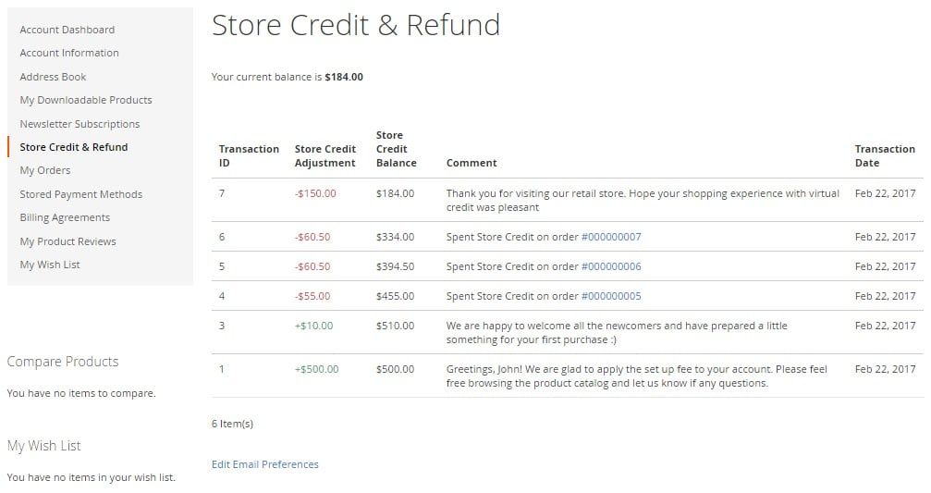Open the Address Book link

click(x=53, y=77)
